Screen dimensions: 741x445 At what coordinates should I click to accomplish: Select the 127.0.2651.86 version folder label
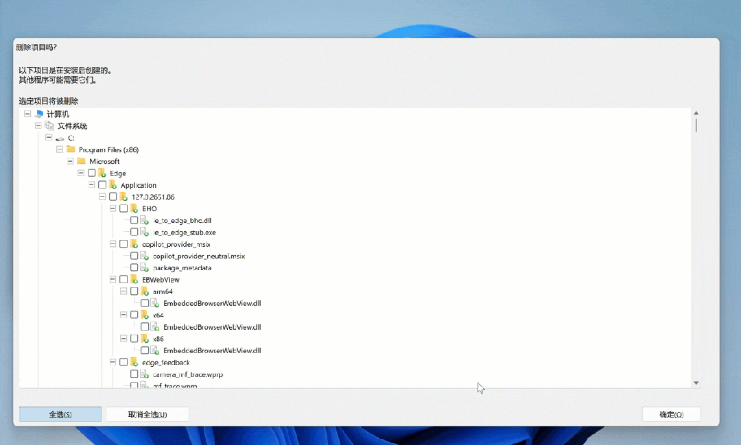(158, 197)
